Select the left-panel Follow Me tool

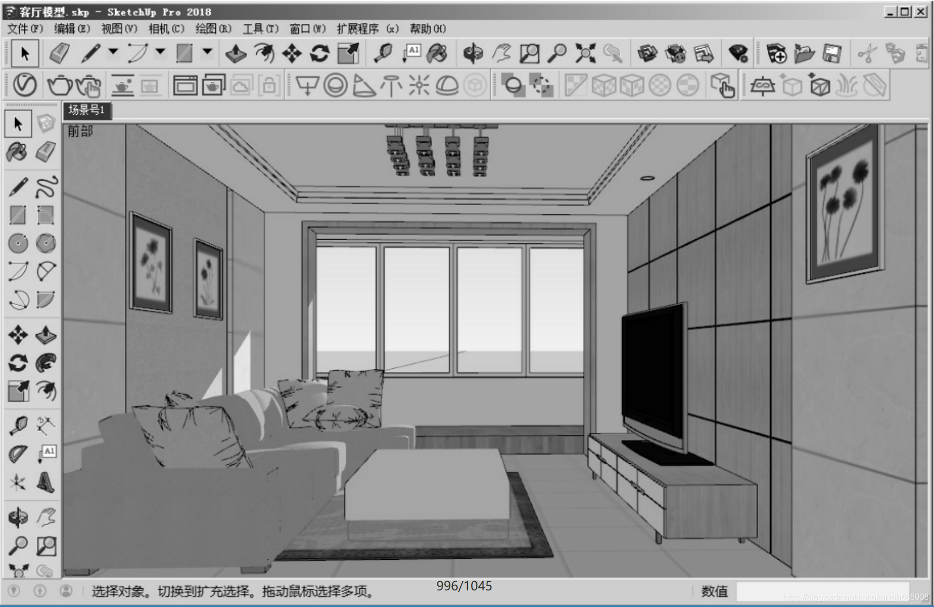pyautogui.click(x=46, y=363)
